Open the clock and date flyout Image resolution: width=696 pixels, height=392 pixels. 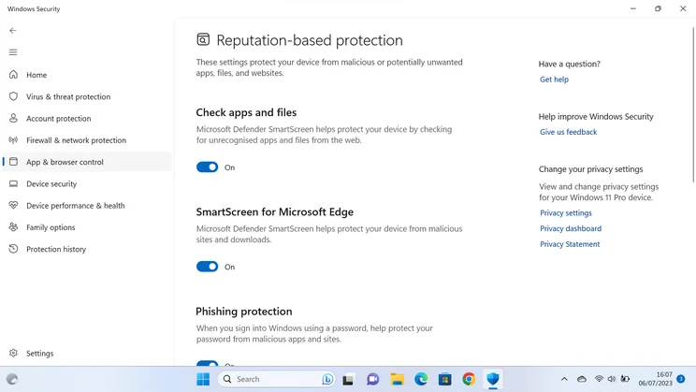[x=656, y=379]
